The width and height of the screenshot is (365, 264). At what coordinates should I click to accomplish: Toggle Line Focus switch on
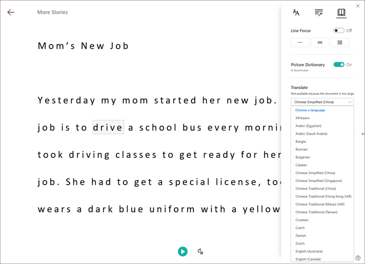coord(339,30)
